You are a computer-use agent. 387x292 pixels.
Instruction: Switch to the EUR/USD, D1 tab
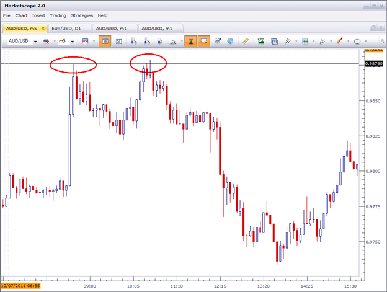point(70,29)
